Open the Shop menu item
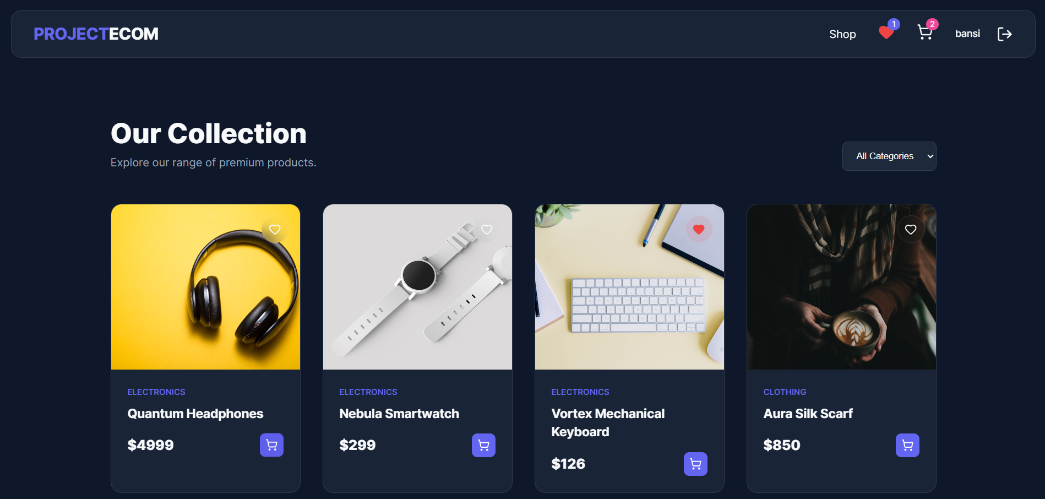 [842, 34]
